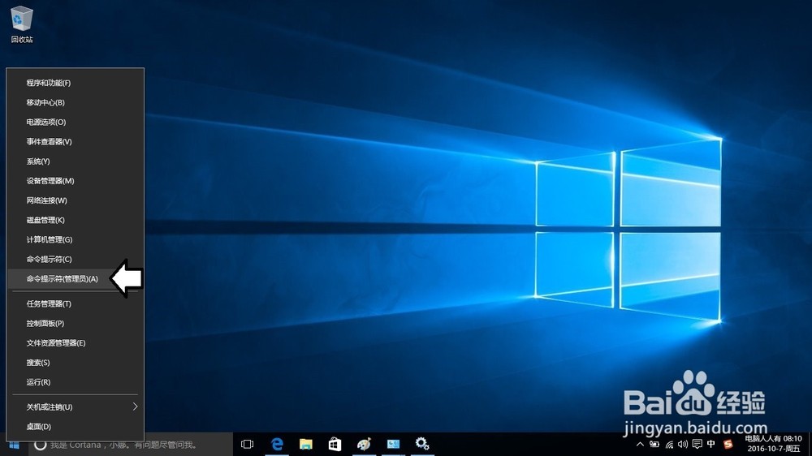Select 程序和功能(F) from the menu

coord(75,83)
